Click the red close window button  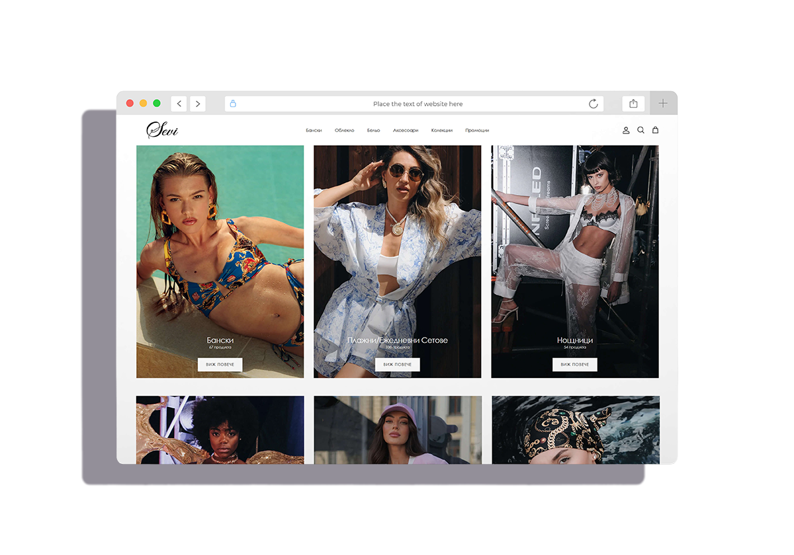coord(130,103)
